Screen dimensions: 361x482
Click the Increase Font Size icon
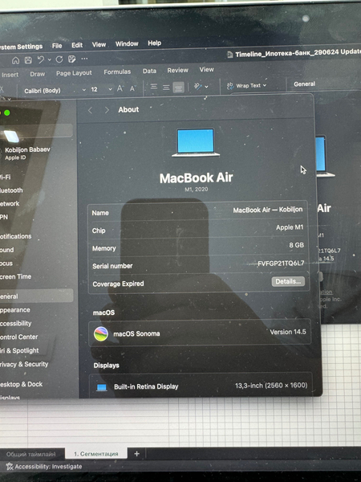point(120,88)
